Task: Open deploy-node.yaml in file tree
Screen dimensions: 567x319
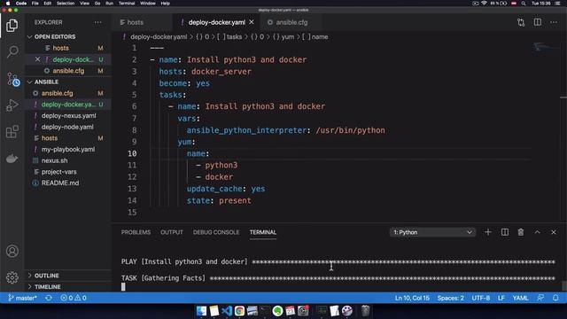Action: tap(67, 127)
